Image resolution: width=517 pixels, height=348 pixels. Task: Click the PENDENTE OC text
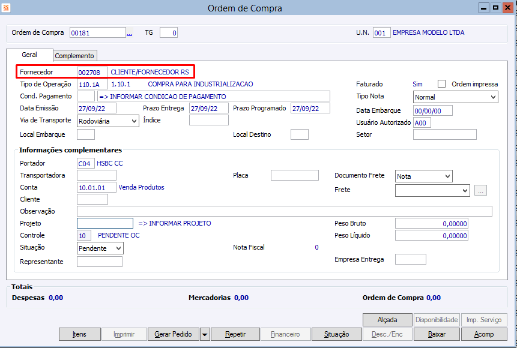point(119,235)
